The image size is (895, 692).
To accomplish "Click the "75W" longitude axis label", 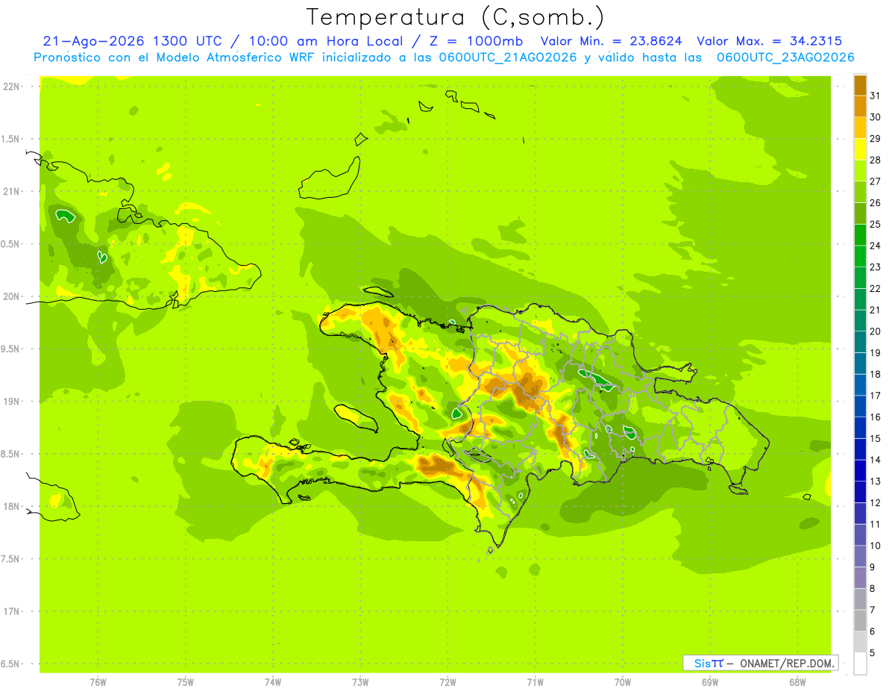I will pyautogui.click(x=186, y=682).
